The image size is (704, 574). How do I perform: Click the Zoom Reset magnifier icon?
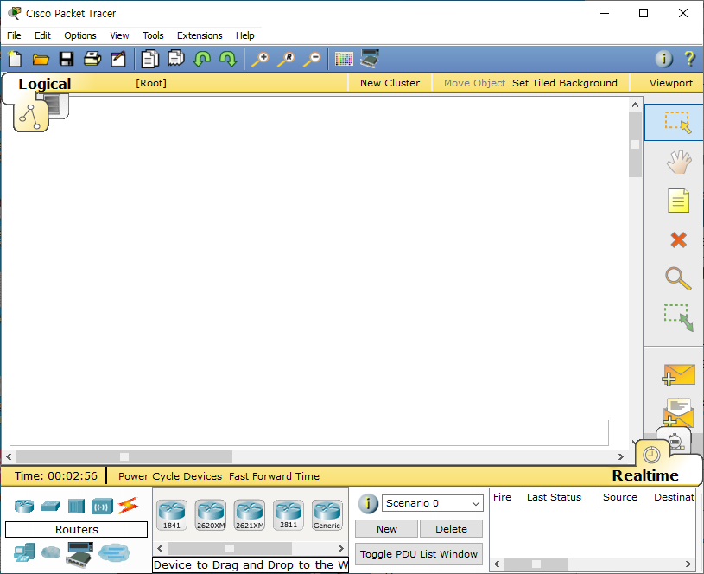point(286,59)
